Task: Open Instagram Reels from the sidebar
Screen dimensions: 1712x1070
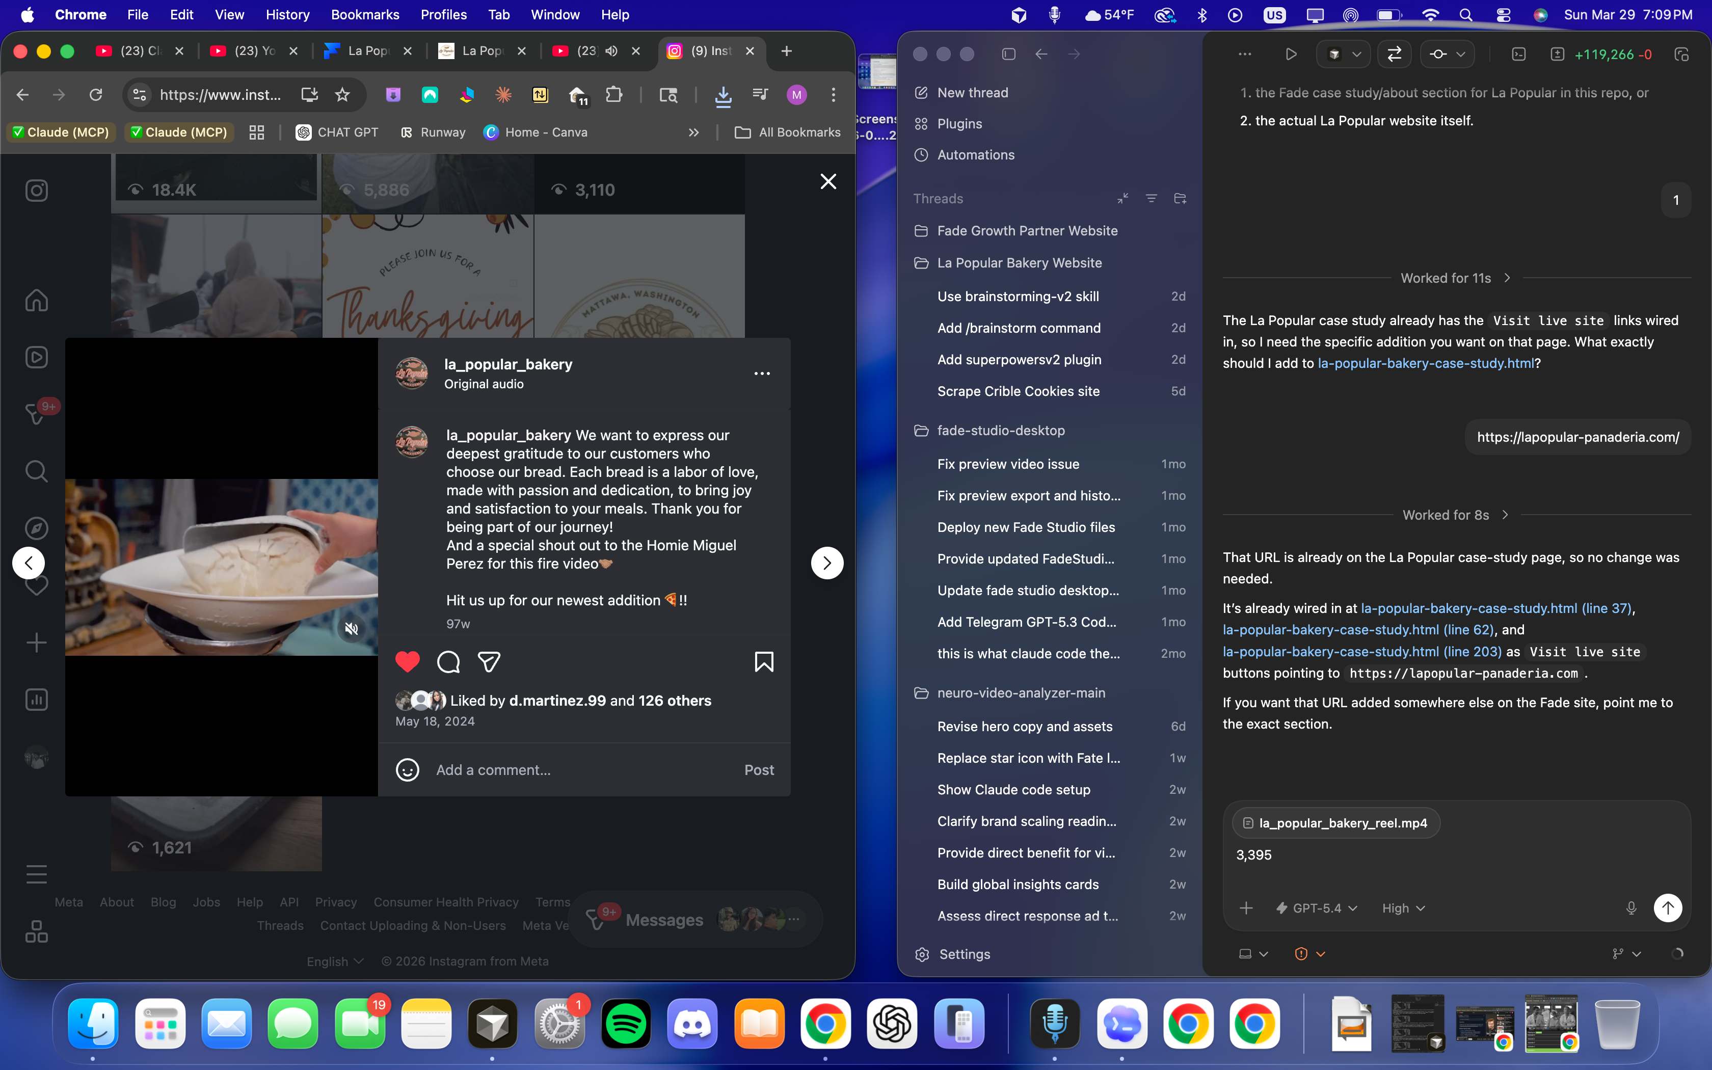Action: pyautogui.click(x=36, y=357)
